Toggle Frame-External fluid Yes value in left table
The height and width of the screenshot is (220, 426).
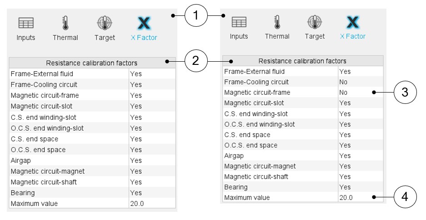[136, 74]
